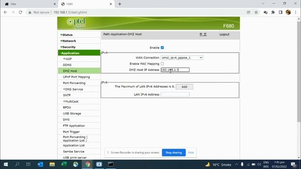This screenshot has width=301, height=169.
Task: Expand the MultiCast submenu
Action: (71, 101)
